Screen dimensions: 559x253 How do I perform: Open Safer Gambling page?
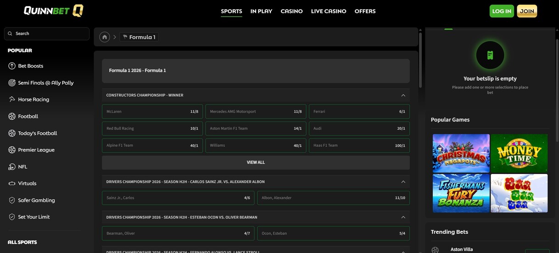(x=37, y=200)
